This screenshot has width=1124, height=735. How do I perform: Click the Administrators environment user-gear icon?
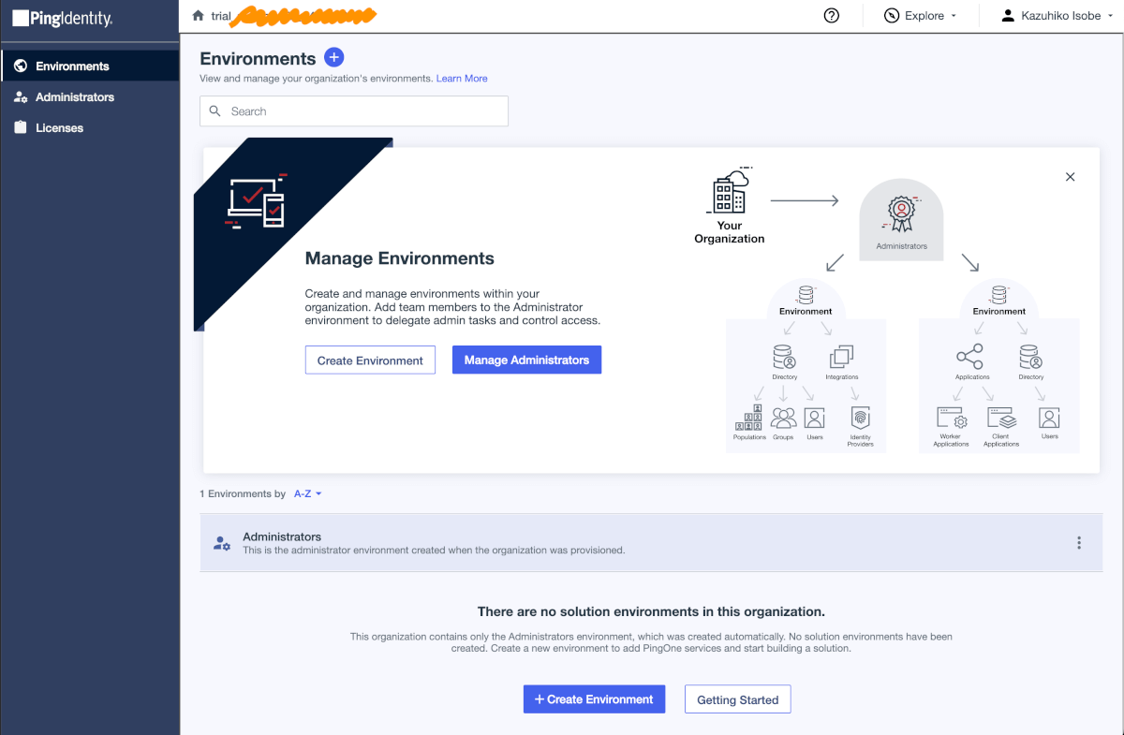coord(222,543)
